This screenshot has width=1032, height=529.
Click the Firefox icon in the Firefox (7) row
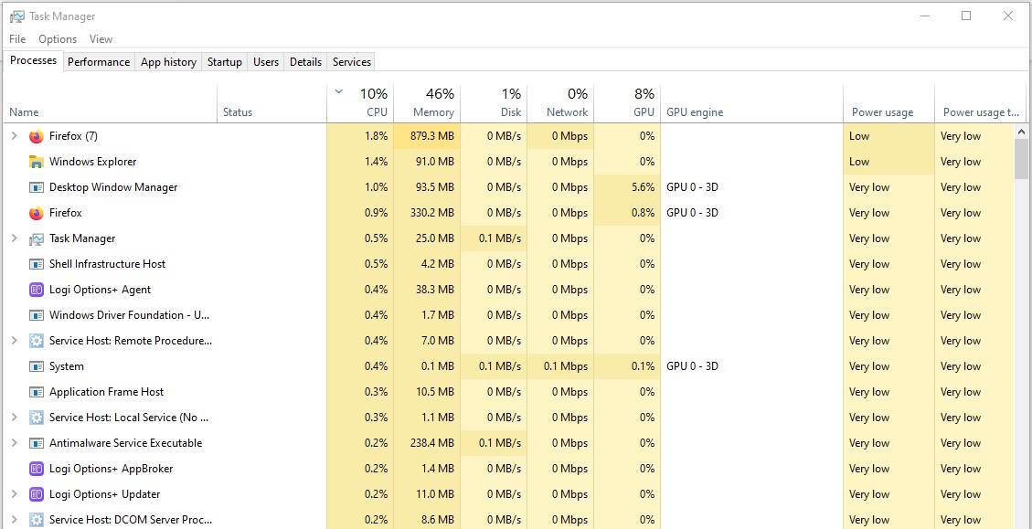click(x=37, y=136)
